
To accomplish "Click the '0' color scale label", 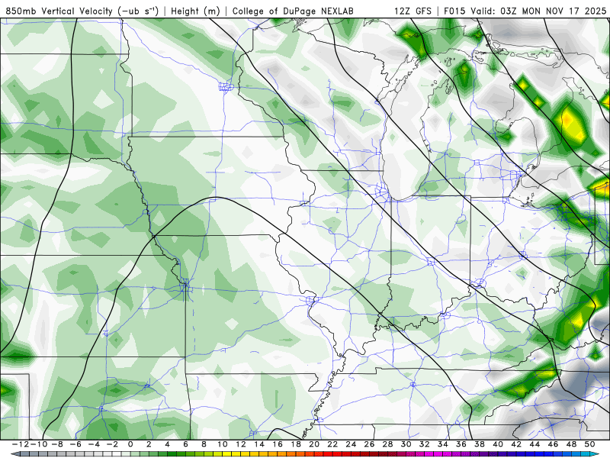I will [130, 444].
